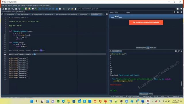
Task: Open the Help pane options menu
Action: (181, 12)
